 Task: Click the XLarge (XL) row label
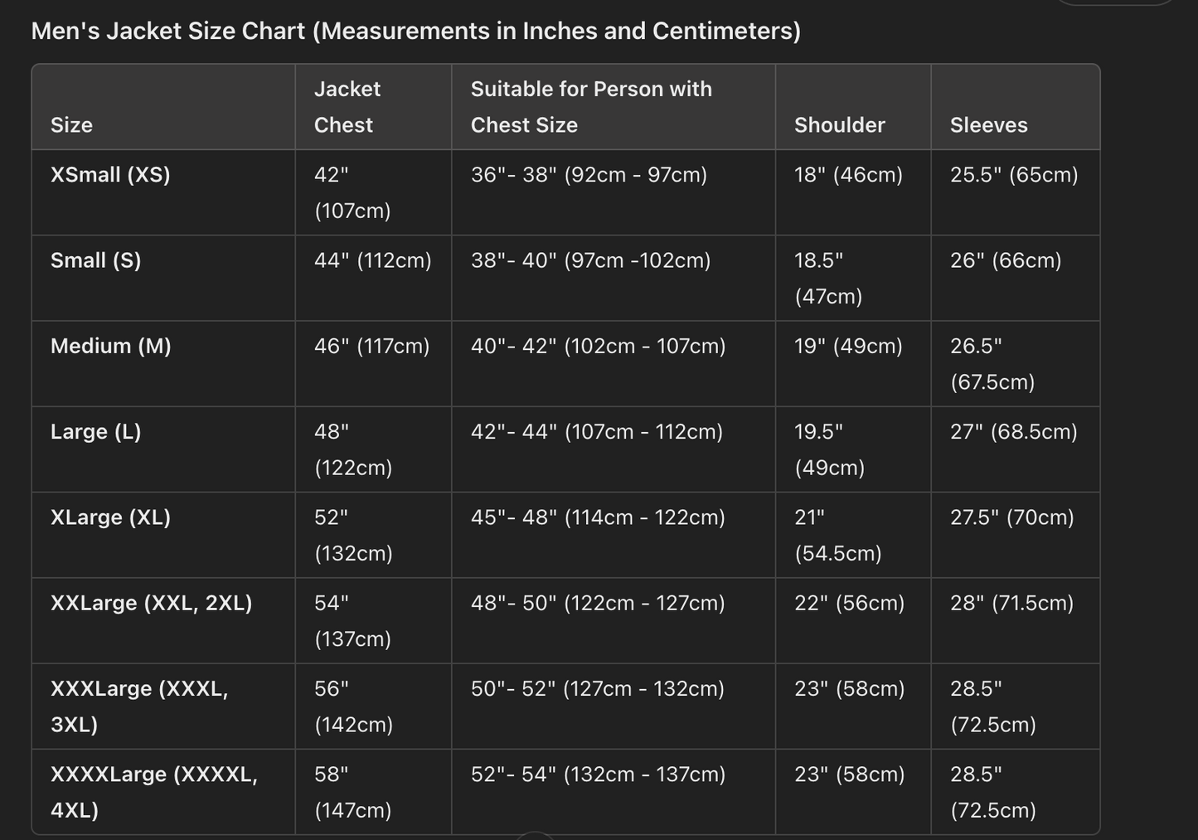(x=110, y=517)
